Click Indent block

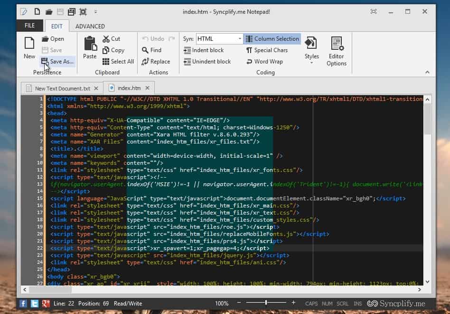pyautogui.click(x=204, y=50)
